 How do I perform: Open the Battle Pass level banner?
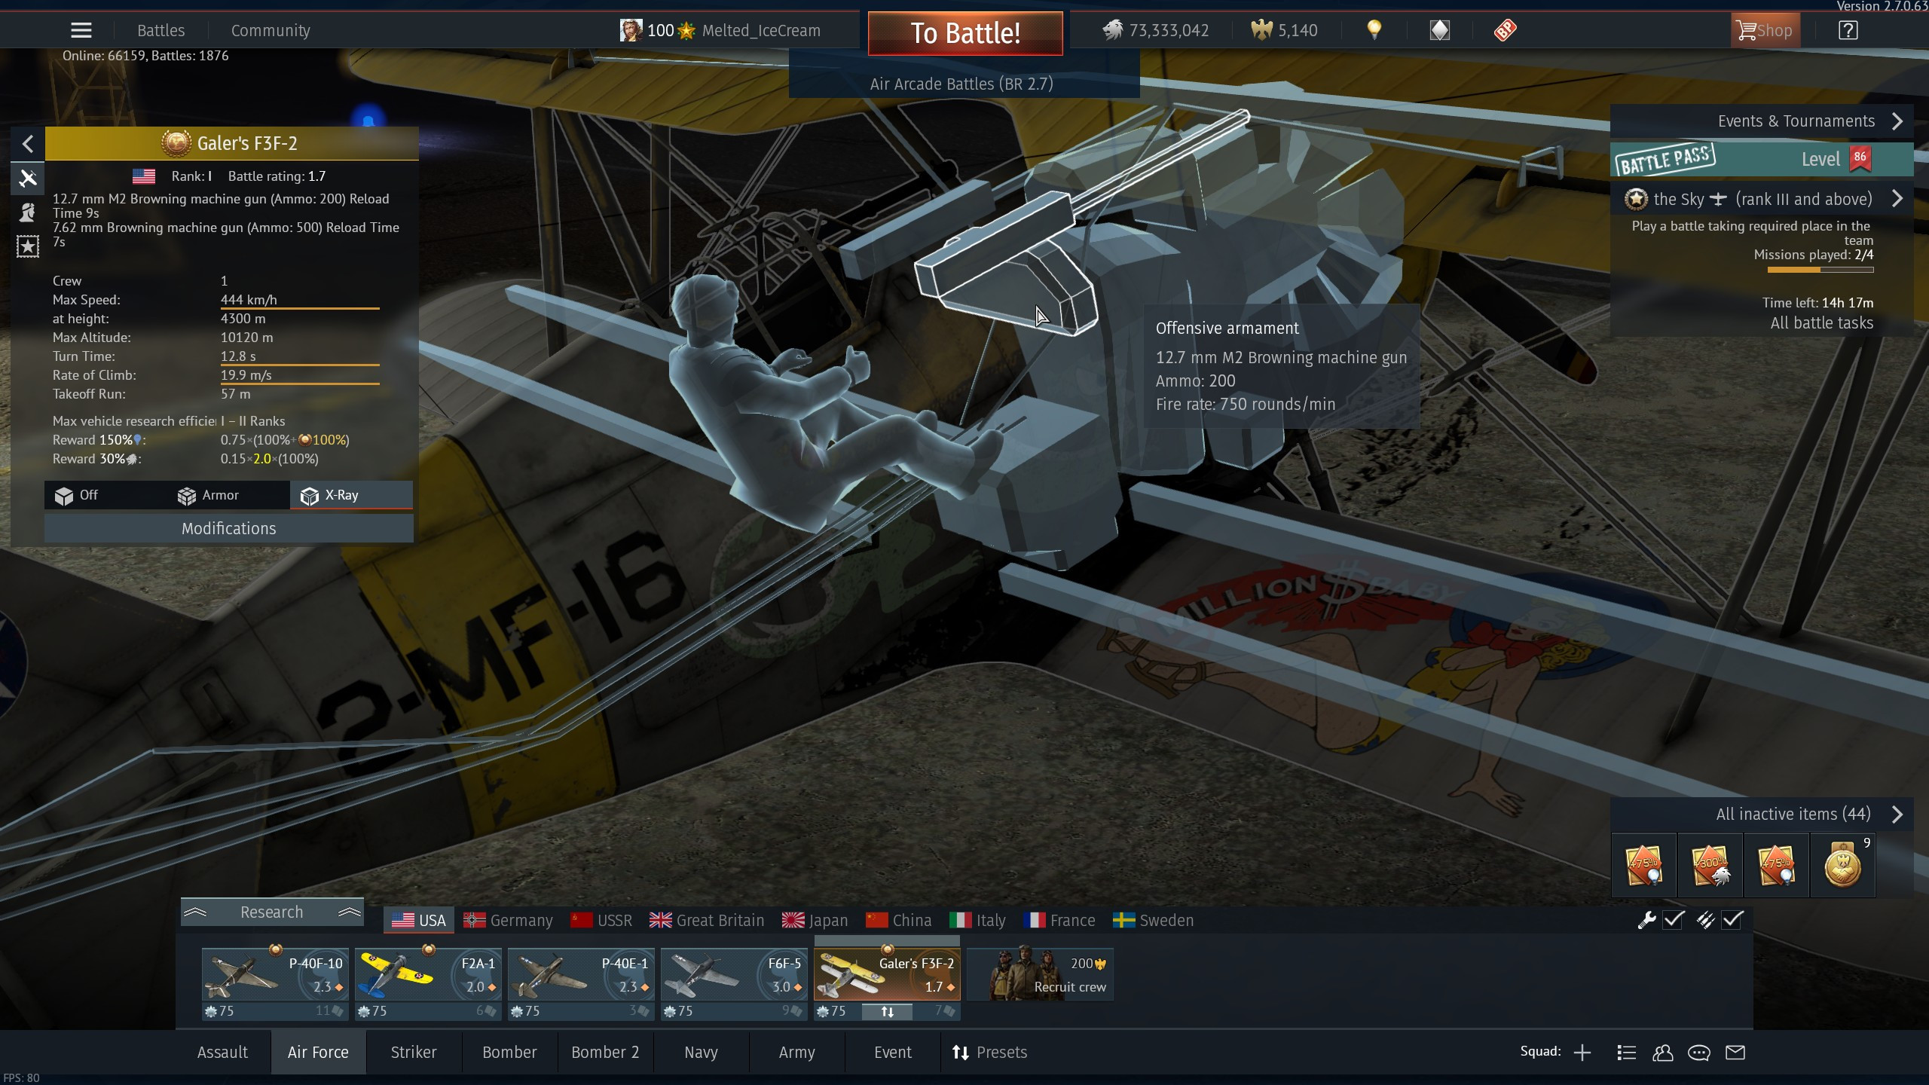pyautogui.click(x=1761, y=159)
